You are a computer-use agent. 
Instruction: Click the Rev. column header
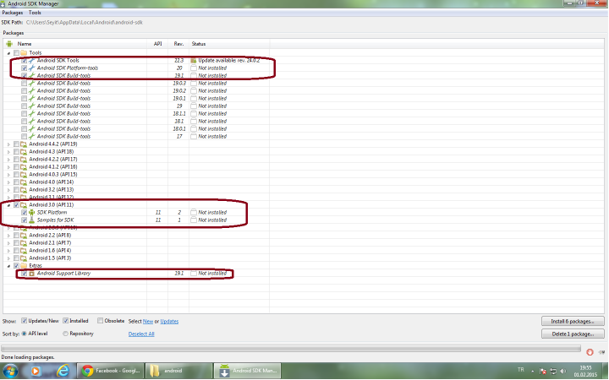click(x=178, y=44)
